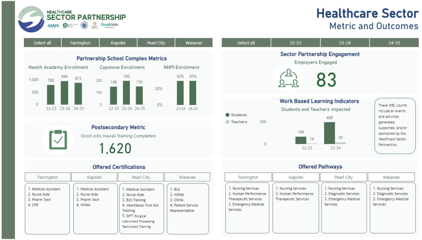Viewport: 422px width, 240px height.
Task: Filter by Pearl City school complex
Action: click(x=156, y=43)
